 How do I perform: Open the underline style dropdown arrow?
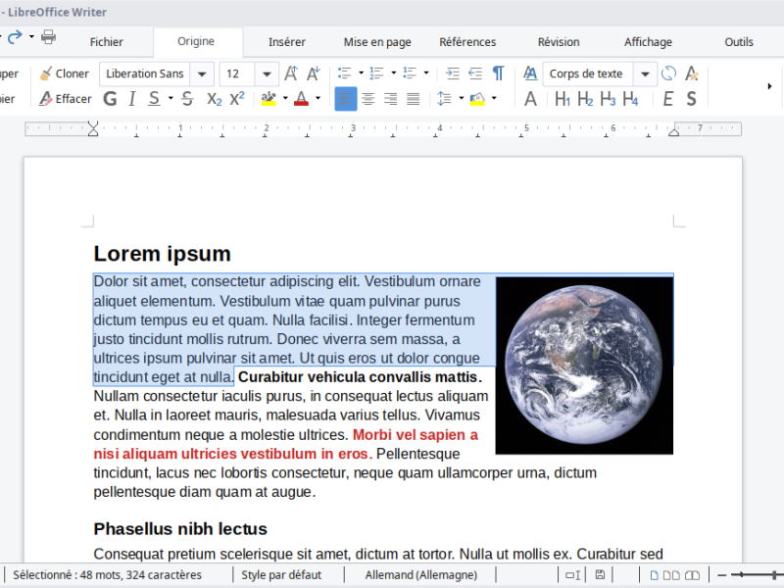[x=171, y=99]
